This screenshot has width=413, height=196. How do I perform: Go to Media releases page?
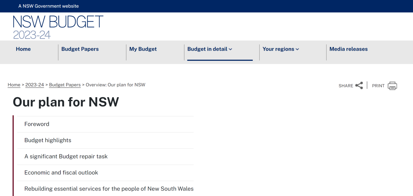point(348,49)
